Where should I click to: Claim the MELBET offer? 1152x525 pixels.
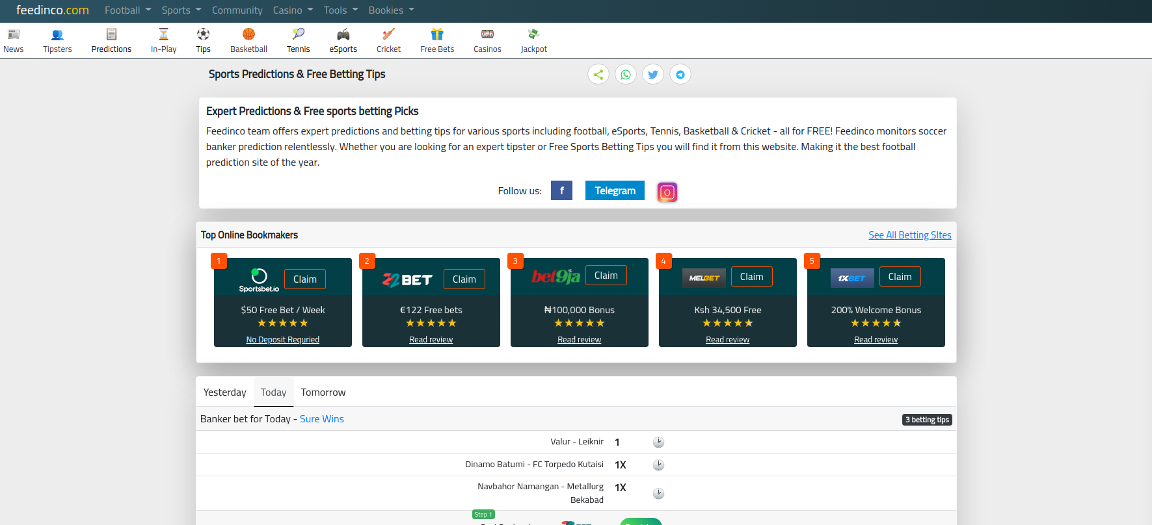[752, 277]
